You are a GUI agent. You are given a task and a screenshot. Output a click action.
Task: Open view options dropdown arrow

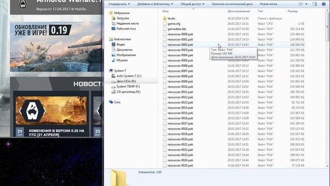[306, 4]
